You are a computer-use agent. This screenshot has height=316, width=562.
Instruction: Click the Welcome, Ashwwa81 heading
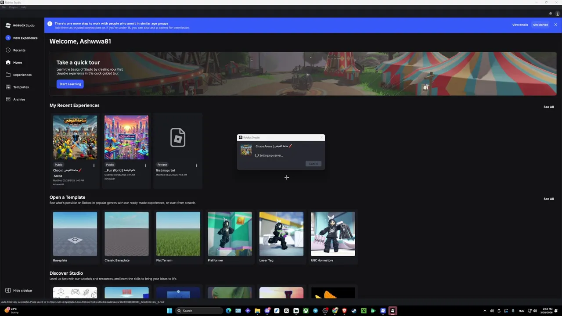pos(80,41)
